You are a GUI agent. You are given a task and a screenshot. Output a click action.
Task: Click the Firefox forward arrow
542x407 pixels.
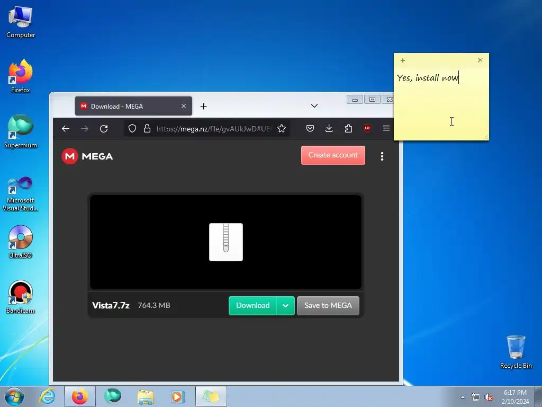[85, 129]
